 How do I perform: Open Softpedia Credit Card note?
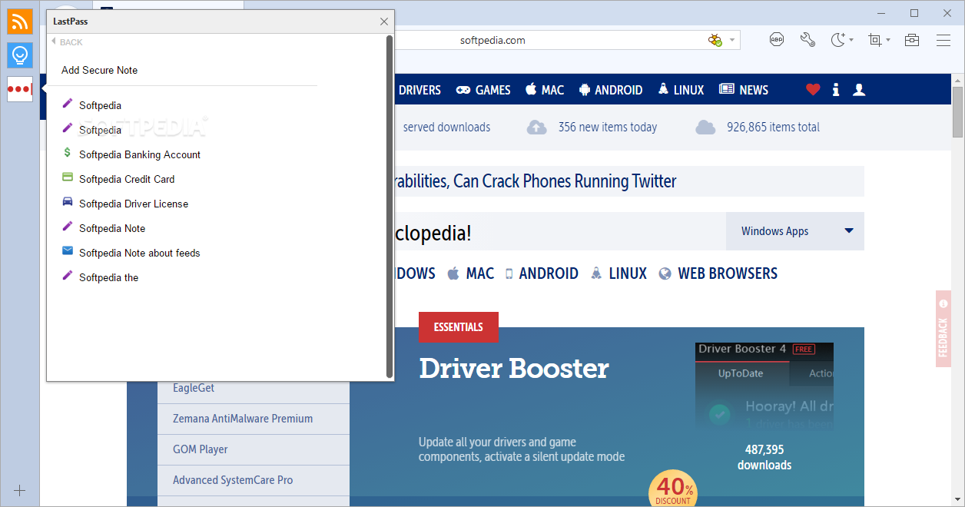[x=127, y=179]
